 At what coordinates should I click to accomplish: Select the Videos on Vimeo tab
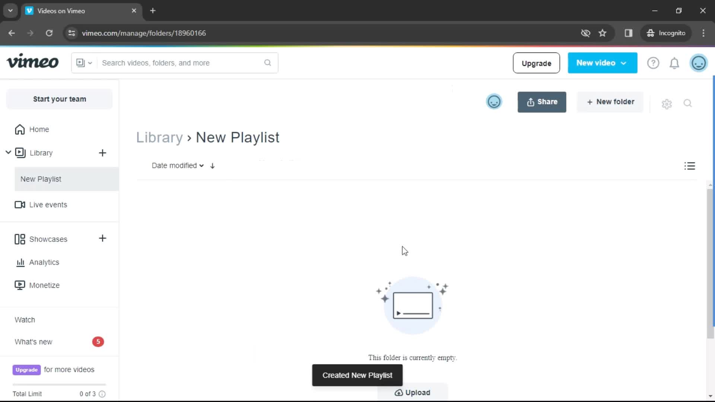coord(81,11)
